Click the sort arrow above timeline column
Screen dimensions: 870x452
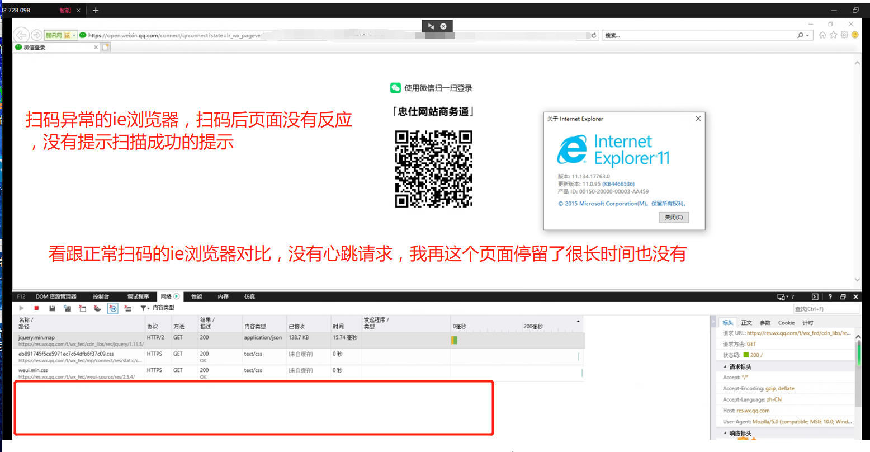click(578, 321)
